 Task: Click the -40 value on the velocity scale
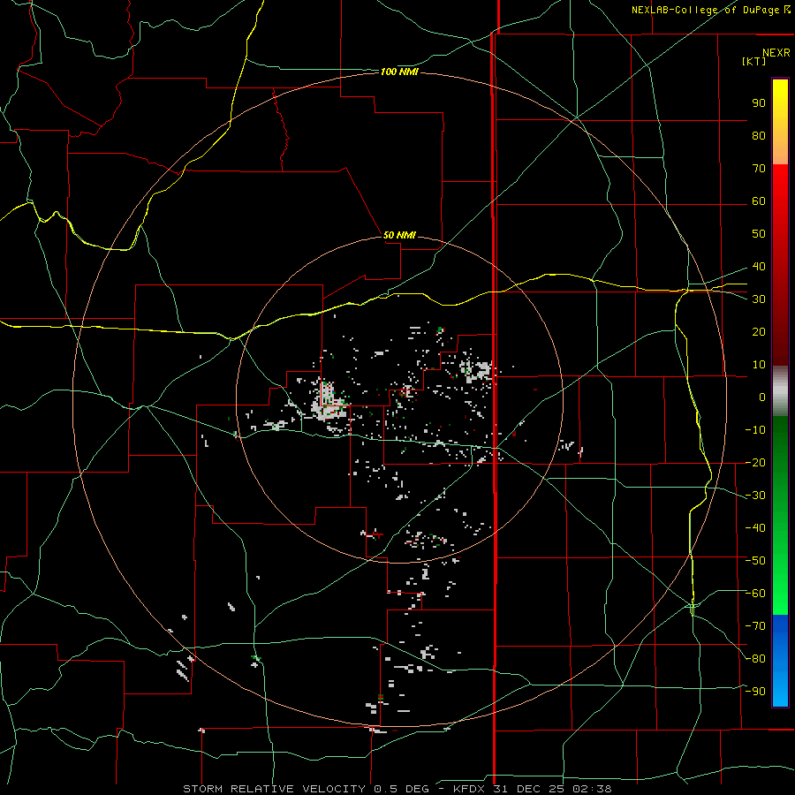pyautogui.click(x=755, y=528)
